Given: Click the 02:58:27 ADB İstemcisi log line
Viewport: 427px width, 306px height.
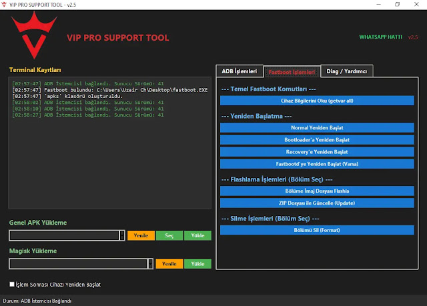Looking at the screenshot, I should 87,115.
